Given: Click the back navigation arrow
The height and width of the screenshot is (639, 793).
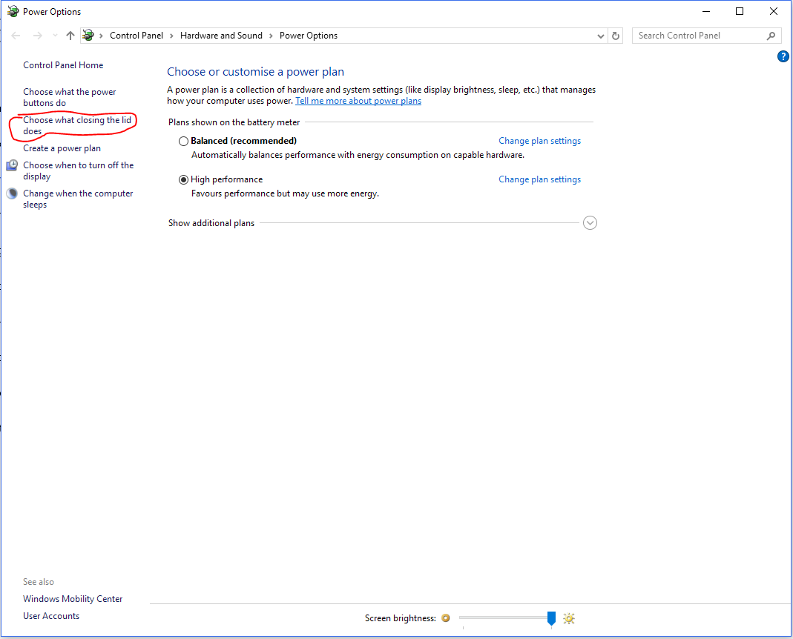Looking at the screenshot, I should click(16, 36).
